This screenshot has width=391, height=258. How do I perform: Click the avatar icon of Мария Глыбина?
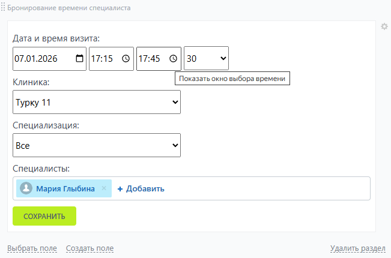[x=26, y=188]
